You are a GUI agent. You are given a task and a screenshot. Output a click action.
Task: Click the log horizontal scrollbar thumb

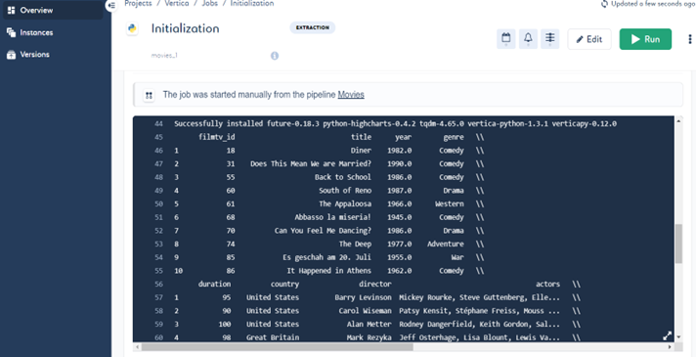pos(277,347)
